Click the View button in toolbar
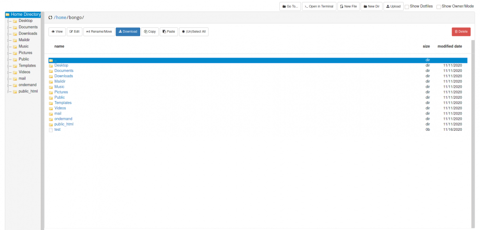Viewport: 480px width, 230px height. click(57, 32)
